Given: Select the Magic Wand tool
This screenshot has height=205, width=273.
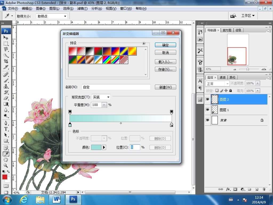Looking at the screenshot, I should click(x=6, y=55).
